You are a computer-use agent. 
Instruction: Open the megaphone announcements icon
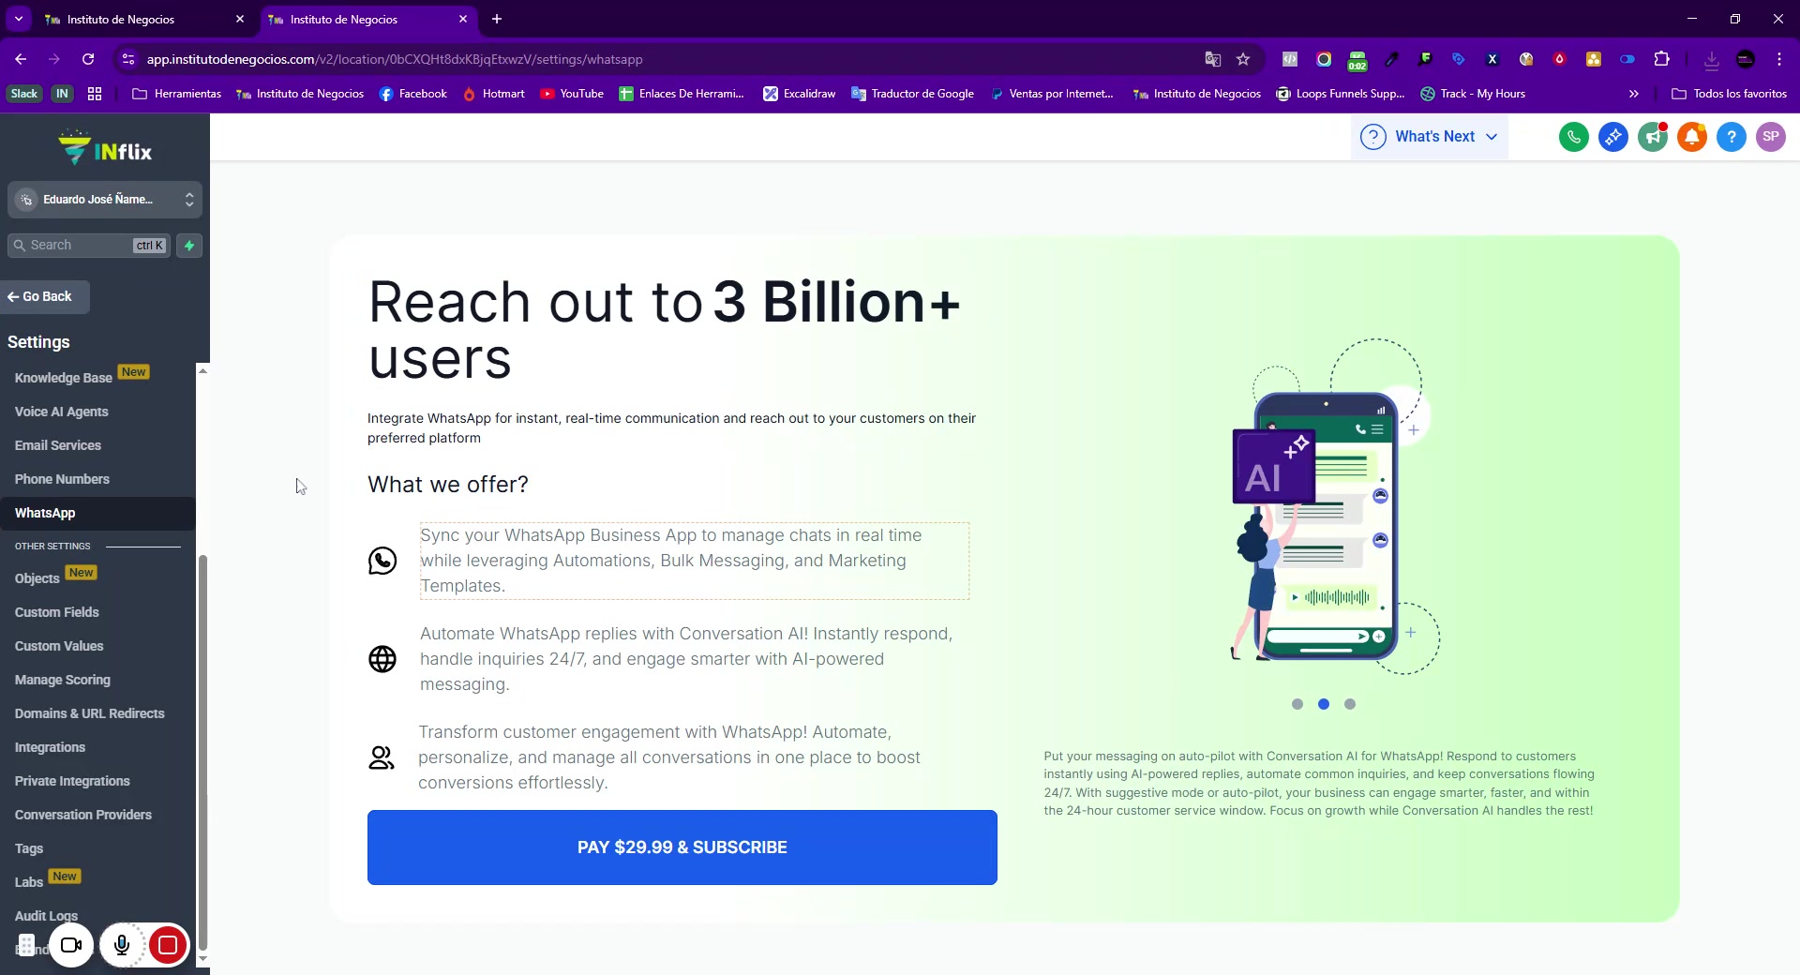1652,137
